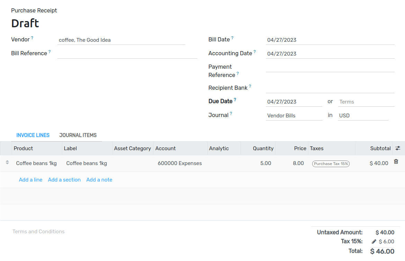Open payment Terms dropdown
Image resolution: width=405 pixels, height=261 pixels.
tap(366, 102)
